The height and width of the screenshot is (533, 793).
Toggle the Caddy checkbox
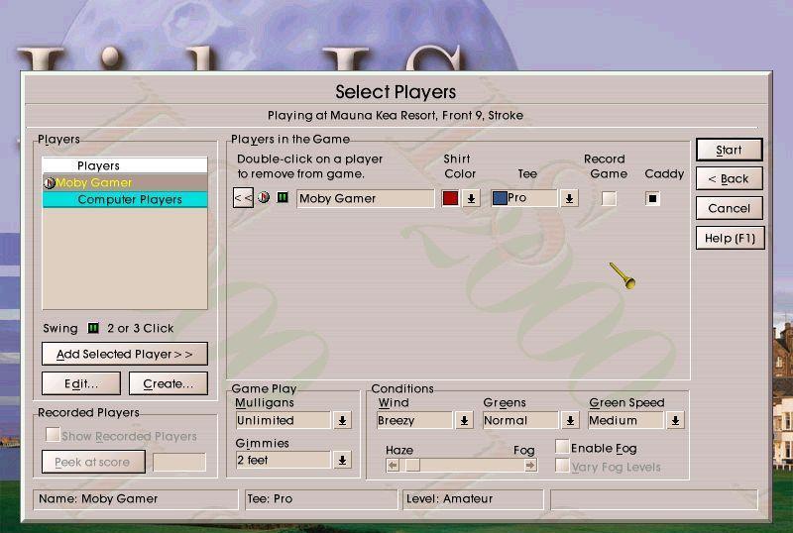(x=652, y=198)
